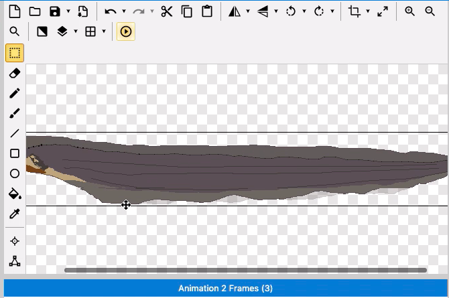
Task: Click the Animation 2 Frames (3) header
Action: pyautogui.click(x=225, y=288)
